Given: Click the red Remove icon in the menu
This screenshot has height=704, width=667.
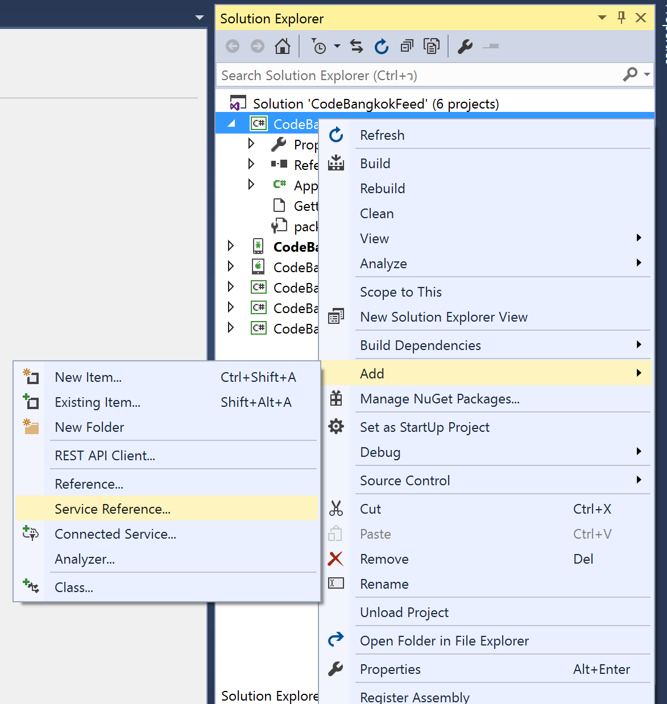Looking at the screenshot, I should 336,559.
